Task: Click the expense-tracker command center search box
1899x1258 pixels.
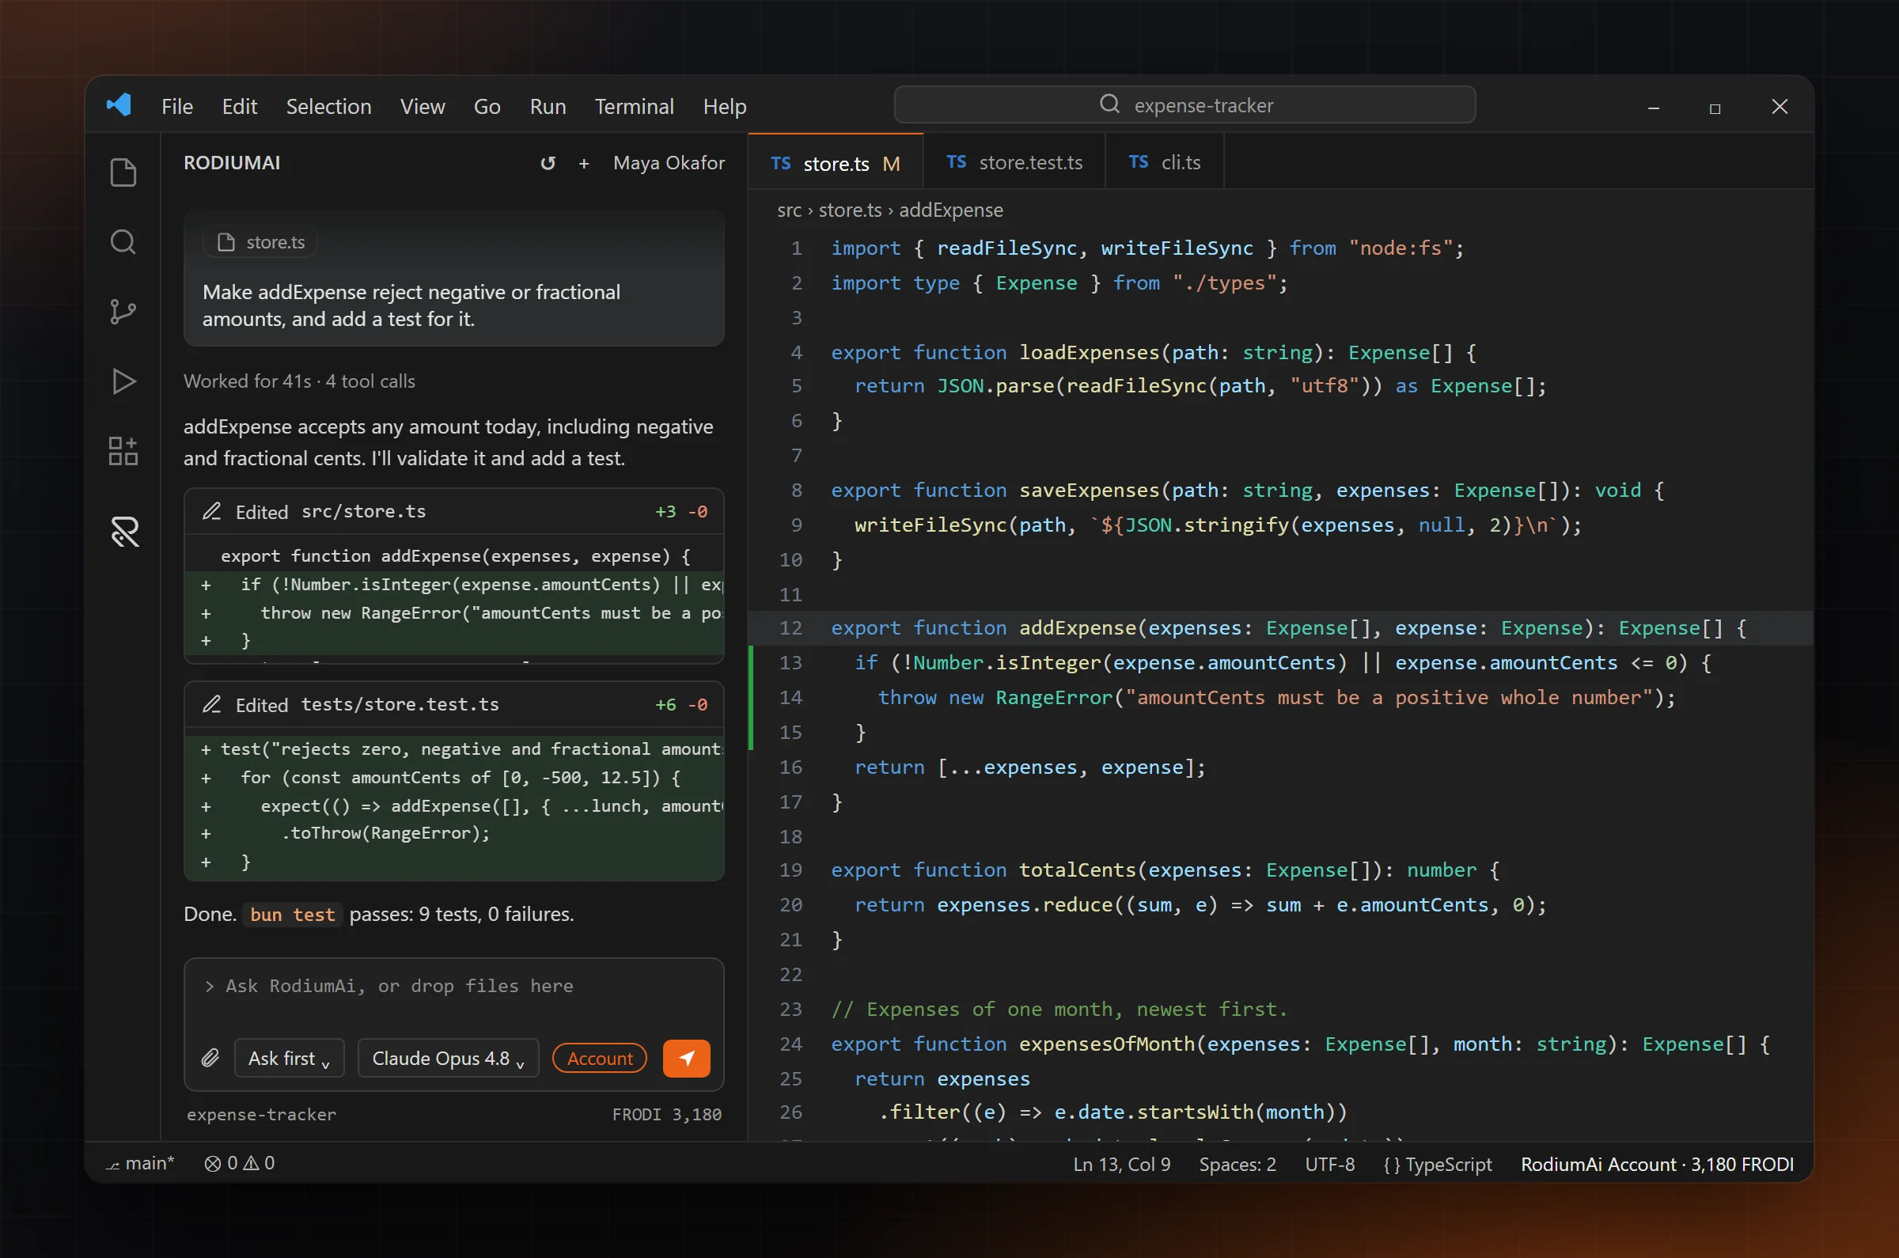Action: [1185, 104]
